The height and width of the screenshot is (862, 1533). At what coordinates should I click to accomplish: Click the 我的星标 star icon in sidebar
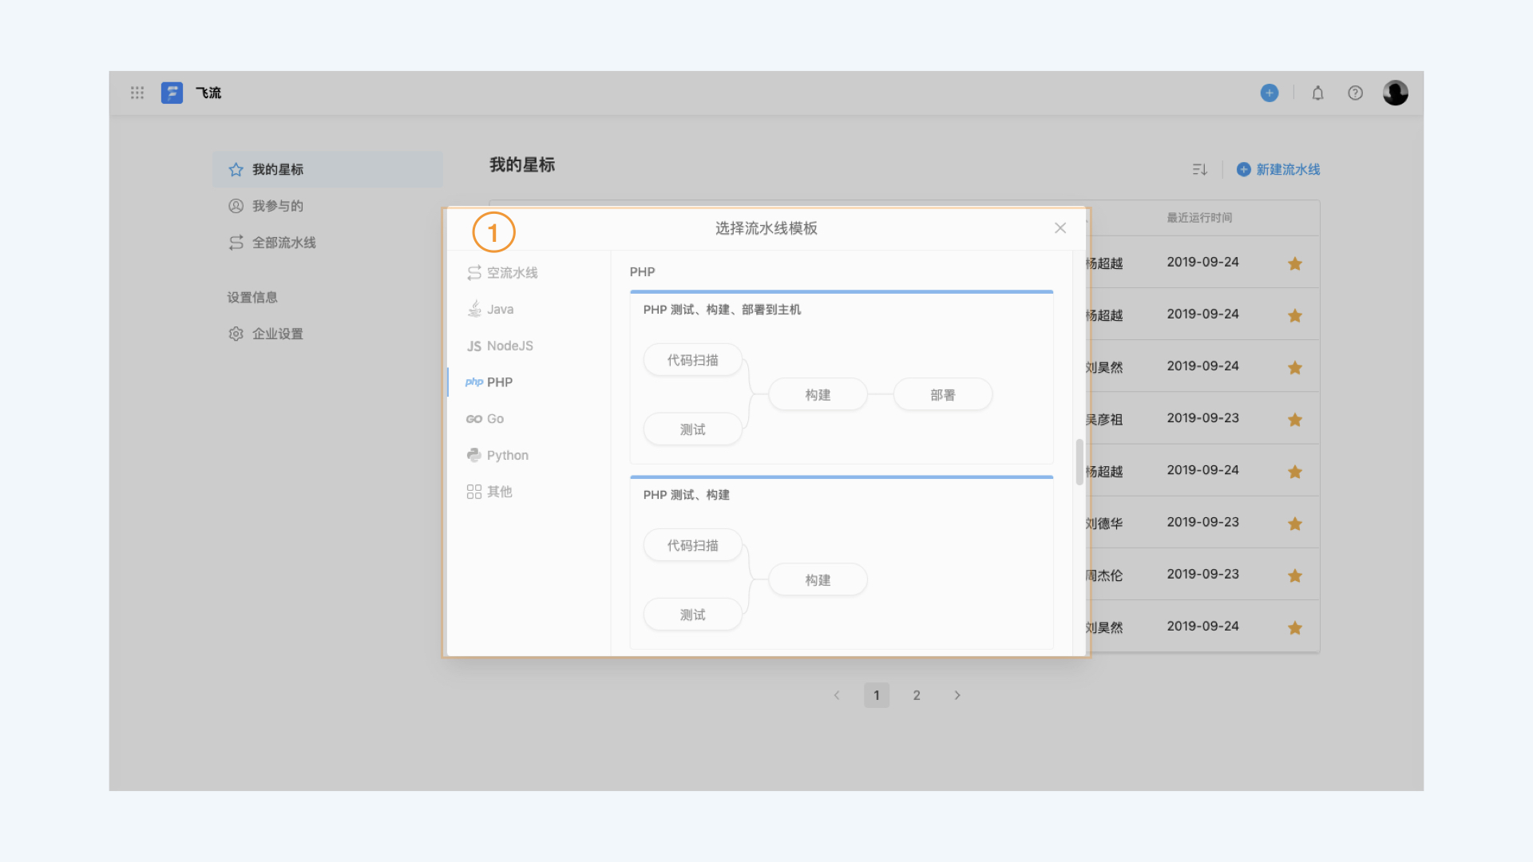coord(236,169)
